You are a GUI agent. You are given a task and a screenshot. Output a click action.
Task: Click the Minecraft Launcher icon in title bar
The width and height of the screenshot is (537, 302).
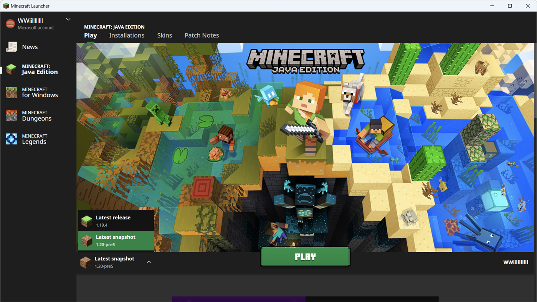coord(5,6)
